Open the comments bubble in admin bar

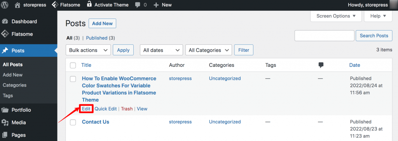pos(138,5)
